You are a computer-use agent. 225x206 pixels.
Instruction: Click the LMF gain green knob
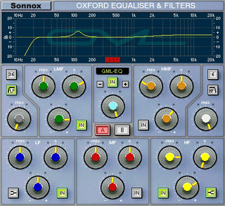59,119
